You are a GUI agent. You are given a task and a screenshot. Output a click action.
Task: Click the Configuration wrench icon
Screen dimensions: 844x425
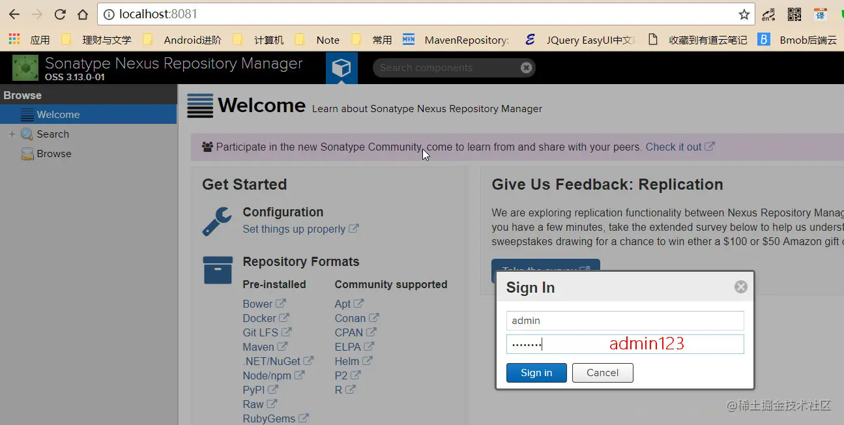click(x=217, y=222)
